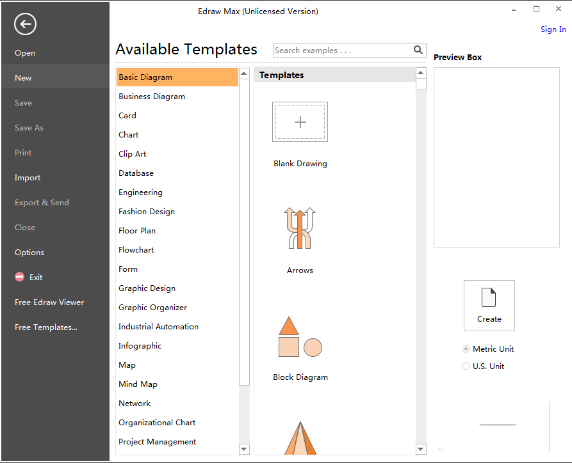
Task: Choose the U.S. Unit radio button
Action: point(466,366)
